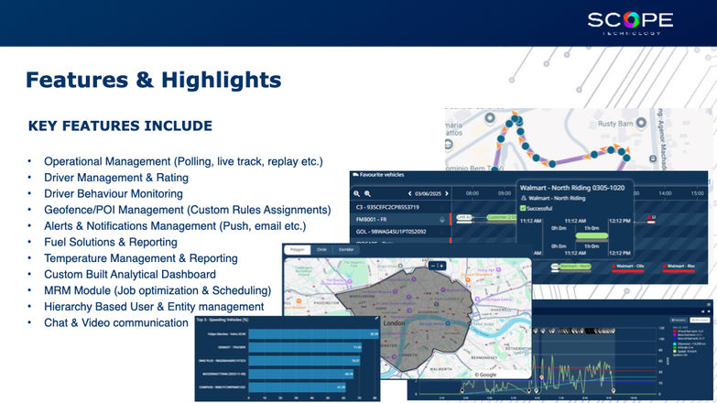Viewport: 717px width, 403px height.
Task: Click the zoom in magnifier in Favourite vehicles
Action: pyautogui.click(x=367, y=193)
